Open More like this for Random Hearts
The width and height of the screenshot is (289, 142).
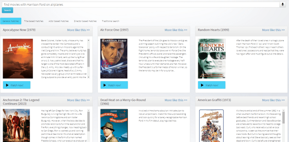click(x=273, y=30)
